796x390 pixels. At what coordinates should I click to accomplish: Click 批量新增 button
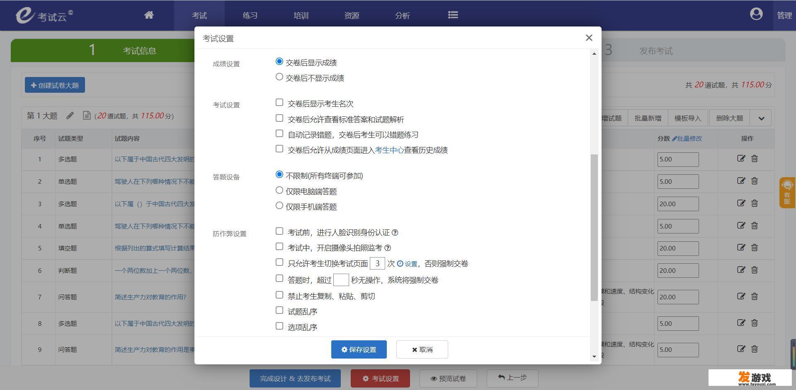pos(648,118)
